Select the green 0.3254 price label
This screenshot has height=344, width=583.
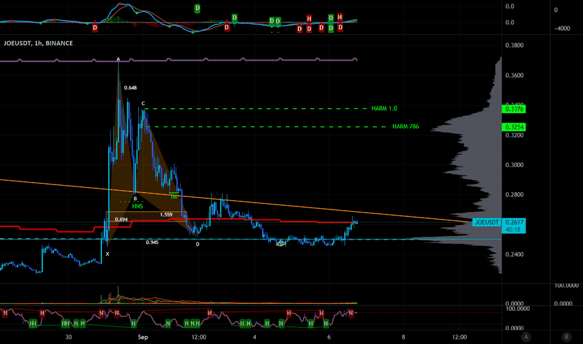click(x=514, y=127)
